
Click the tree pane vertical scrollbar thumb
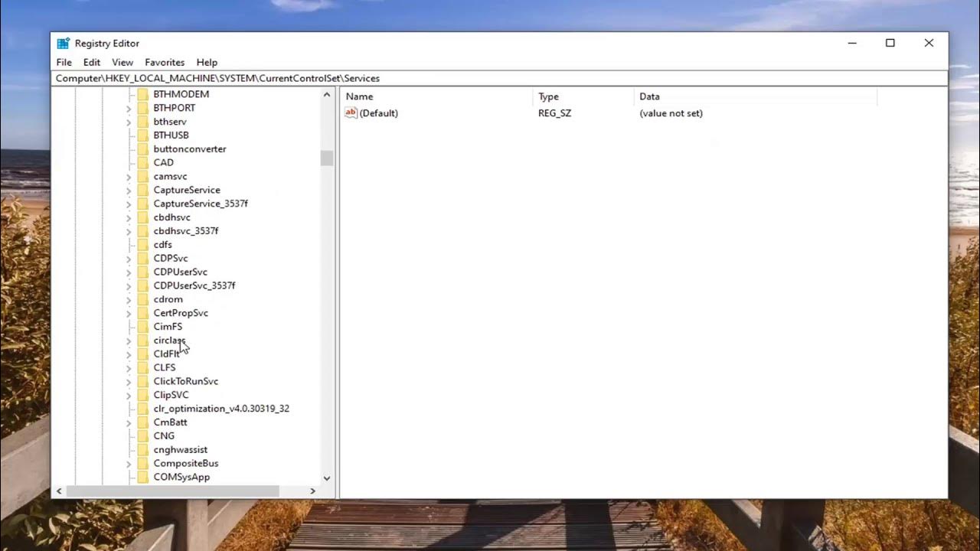coord(327,158)
